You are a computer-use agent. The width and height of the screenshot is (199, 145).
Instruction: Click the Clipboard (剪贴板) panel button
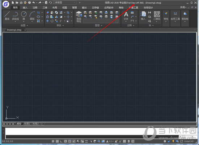tap(185, 16)
